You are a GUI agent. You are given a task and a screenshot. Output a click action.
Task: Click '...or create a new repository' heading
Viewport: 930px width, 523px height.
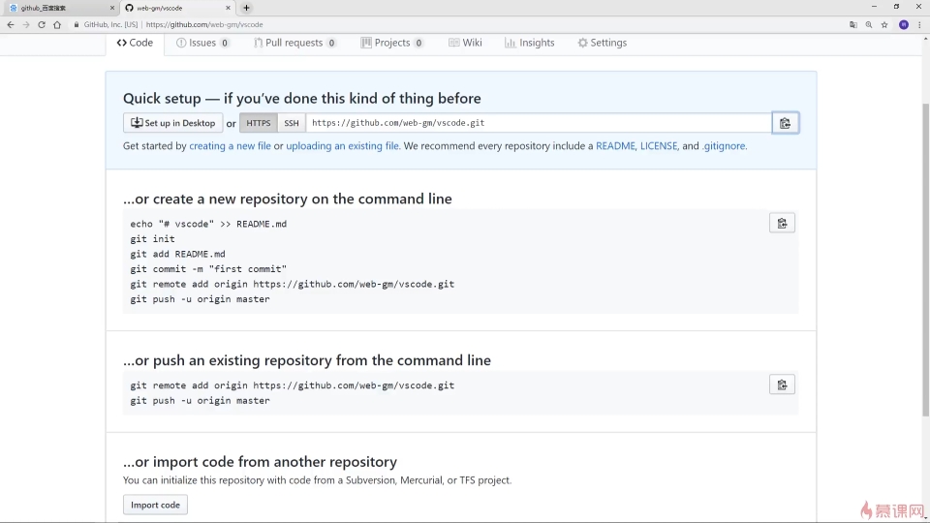(x=287, y=199)
